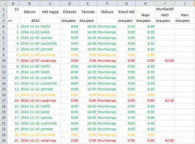Select row 17 header
Image resolution: width=195 pixels, height=144 pixels.
click(4, 101)
